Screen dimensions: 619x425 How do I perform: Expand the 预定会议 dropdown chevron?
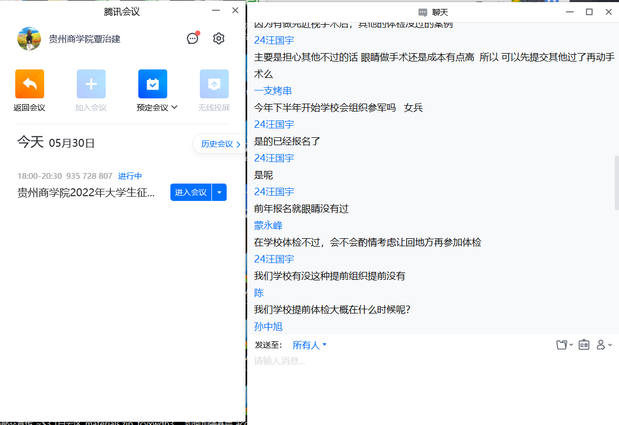175,107
